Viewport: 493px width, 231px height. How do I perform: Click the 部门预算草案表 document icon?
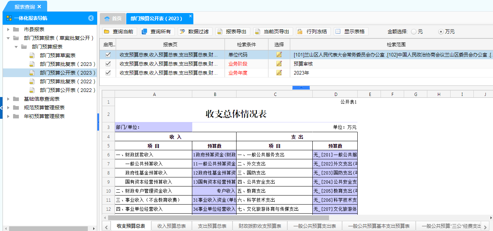point(32,55)
